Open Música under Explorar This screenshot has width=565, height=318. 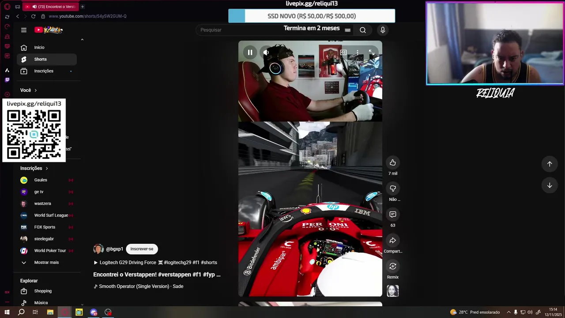[47, 303]
